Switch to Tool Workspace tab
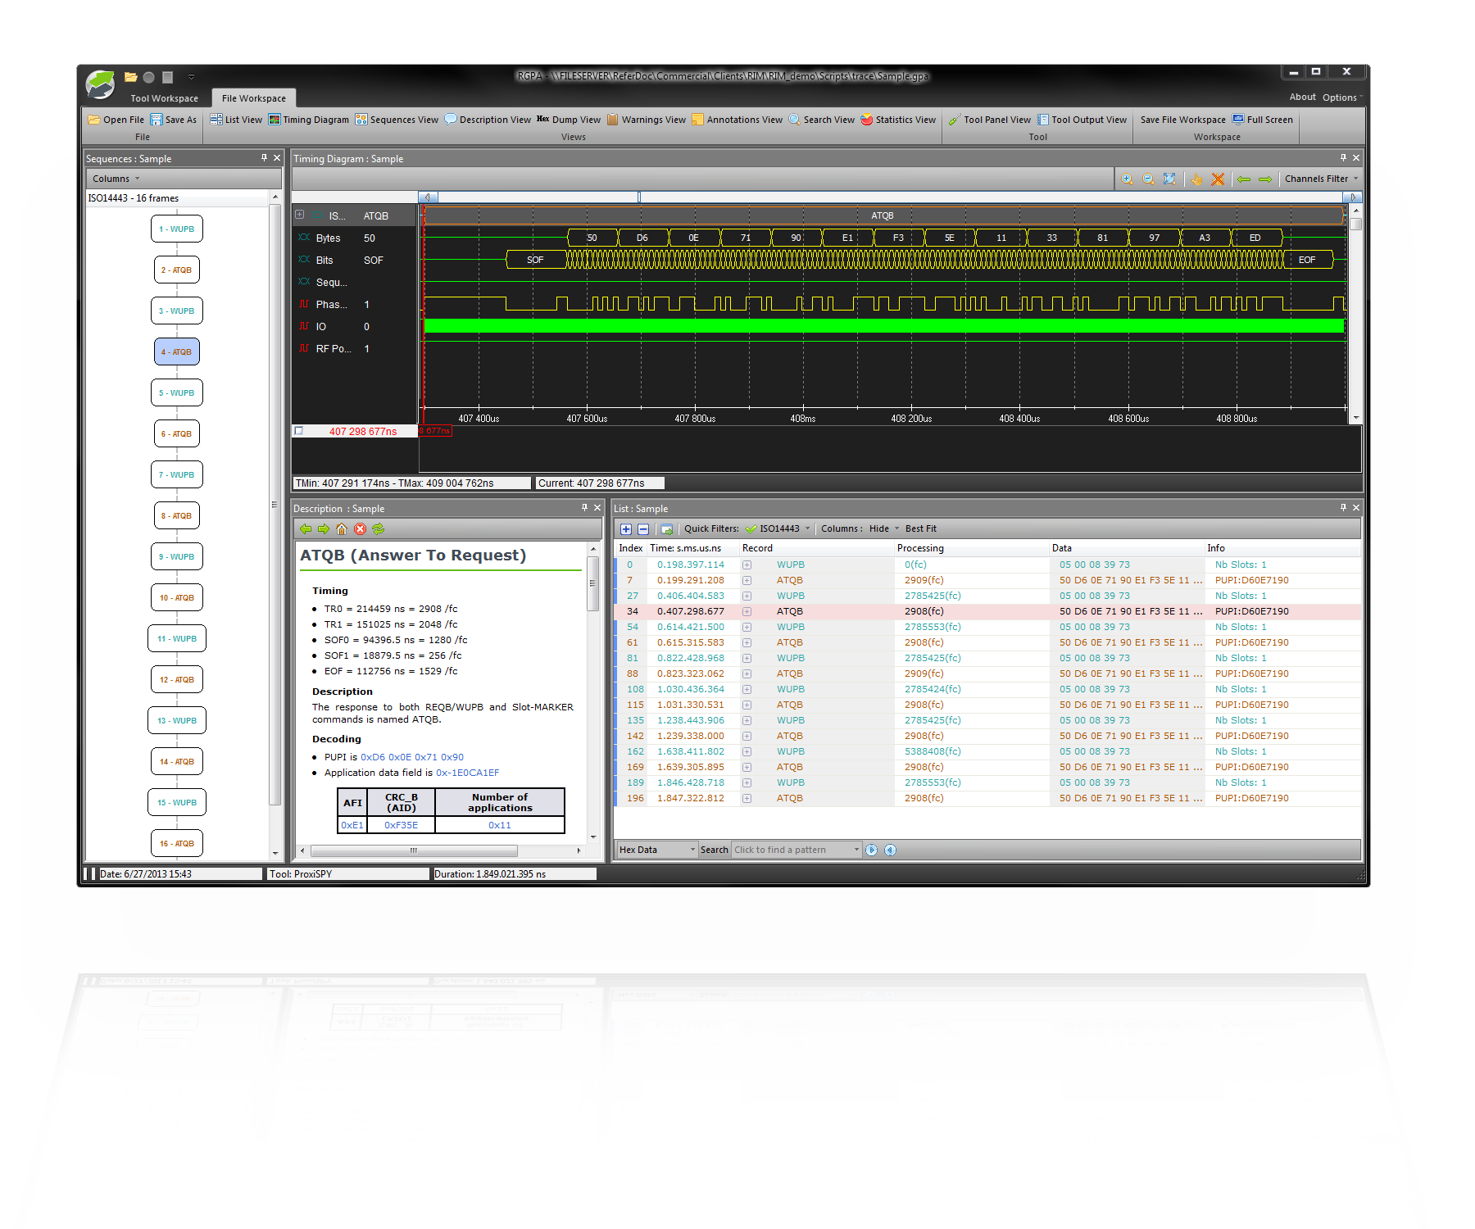The height and width of the screenshot is (1229, 1475). [x=164, y=98]
